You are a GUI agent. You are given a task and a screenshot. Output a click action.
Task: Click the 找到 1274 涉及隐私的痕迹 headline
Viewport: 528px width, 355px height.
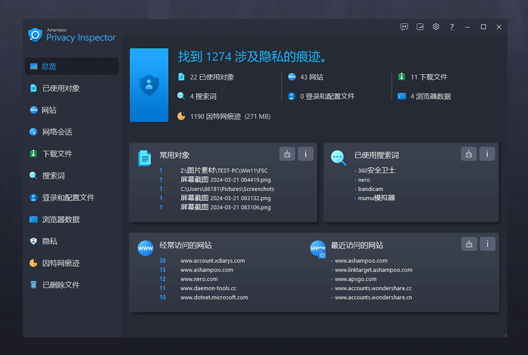click(x=252, y=56)
